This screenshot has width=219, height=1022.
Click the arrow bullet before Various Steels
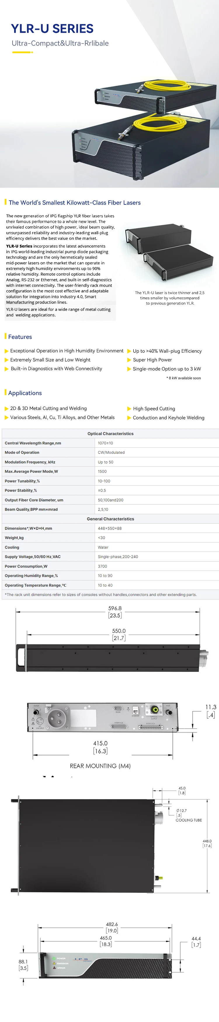coord(6,418)
